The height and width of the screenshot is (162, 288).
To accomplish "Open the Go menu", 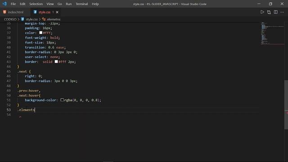I will tap(59, 4).
